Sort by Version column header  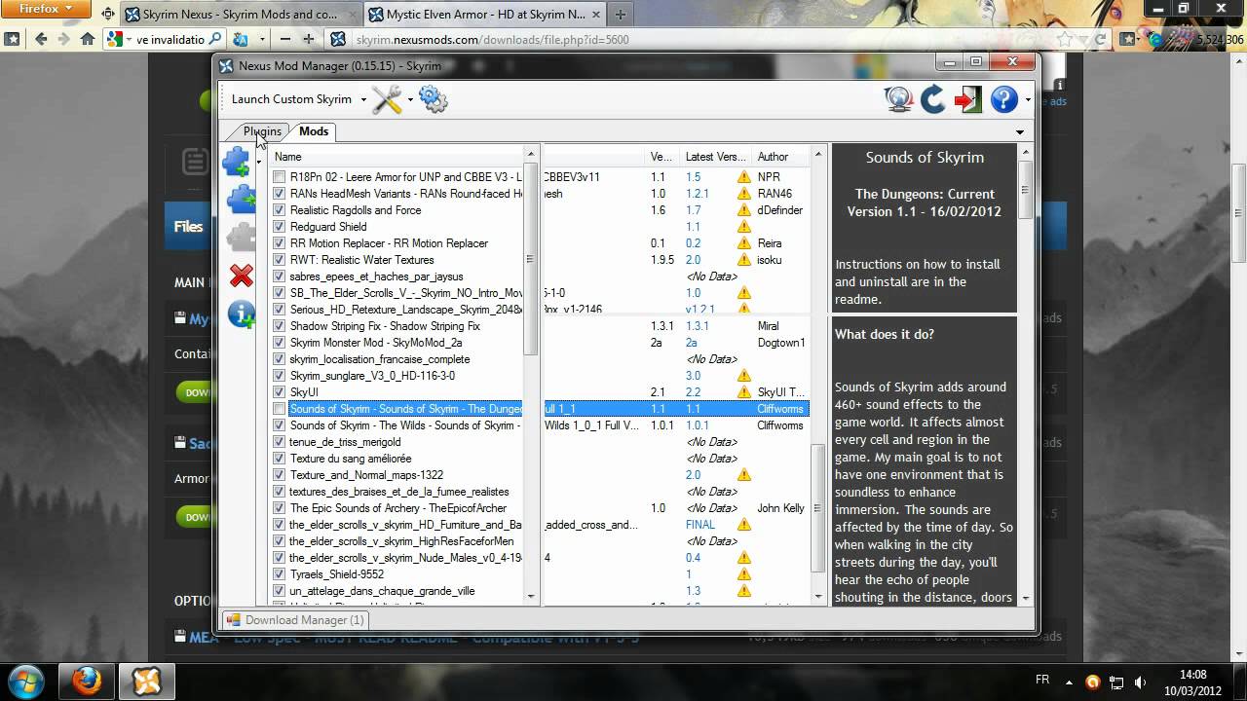tap(662, 157)
